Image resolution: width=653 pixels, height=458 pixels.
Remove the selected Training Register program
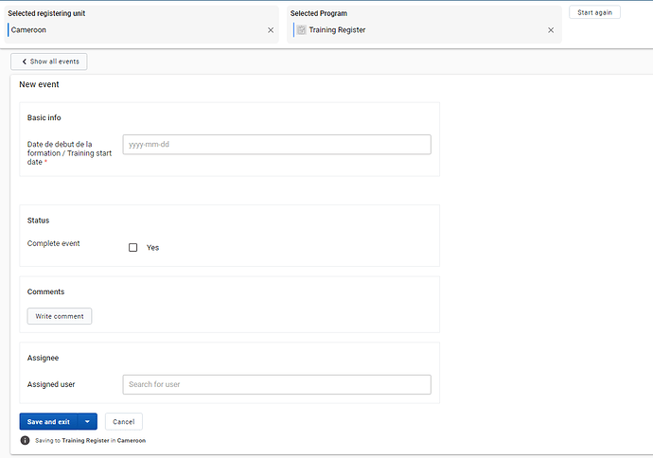551,30
